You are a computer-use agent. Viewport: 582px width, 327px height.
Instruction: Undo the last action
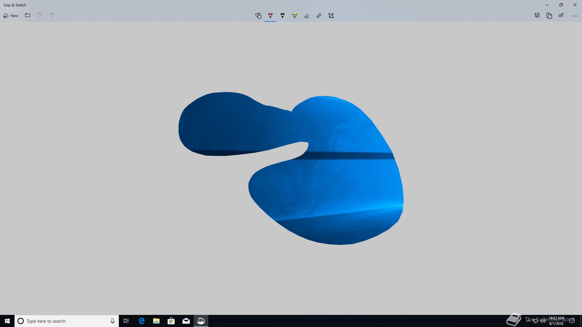click(x=40, y=15)
